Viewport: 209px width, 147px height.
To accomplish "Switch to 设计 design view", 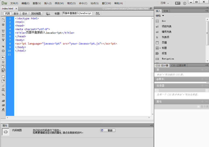I will (25, 13).
